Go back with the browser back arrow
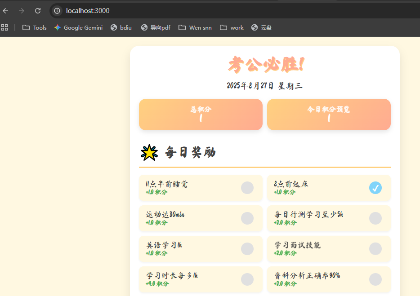 click(x=6, y=11)
